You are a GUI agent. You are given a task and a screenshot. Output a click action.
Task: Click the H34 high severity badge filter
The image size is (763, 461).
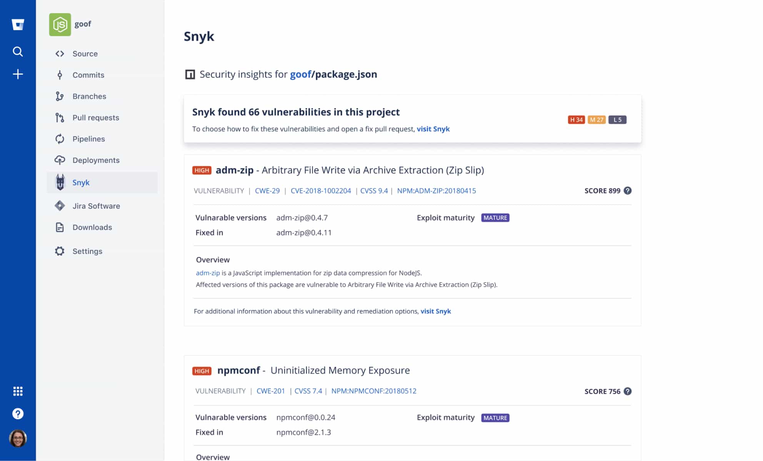coord(576,119)
